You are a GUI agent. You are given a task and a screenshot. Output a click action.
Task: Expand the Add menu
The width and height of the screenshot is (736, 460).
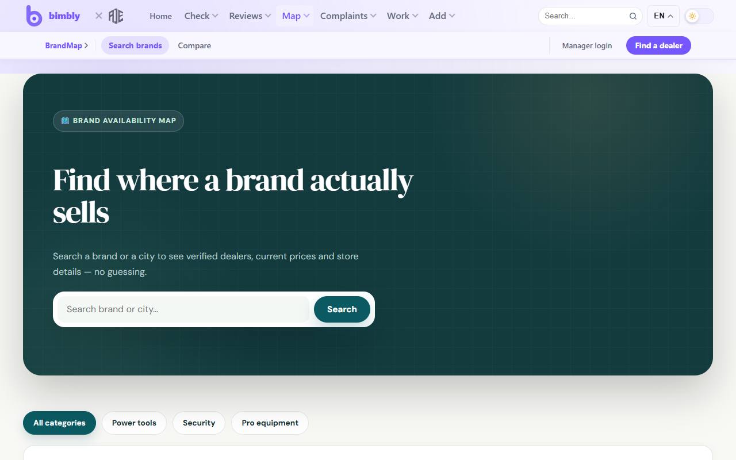pyautogui.click(x=442, y=16)
